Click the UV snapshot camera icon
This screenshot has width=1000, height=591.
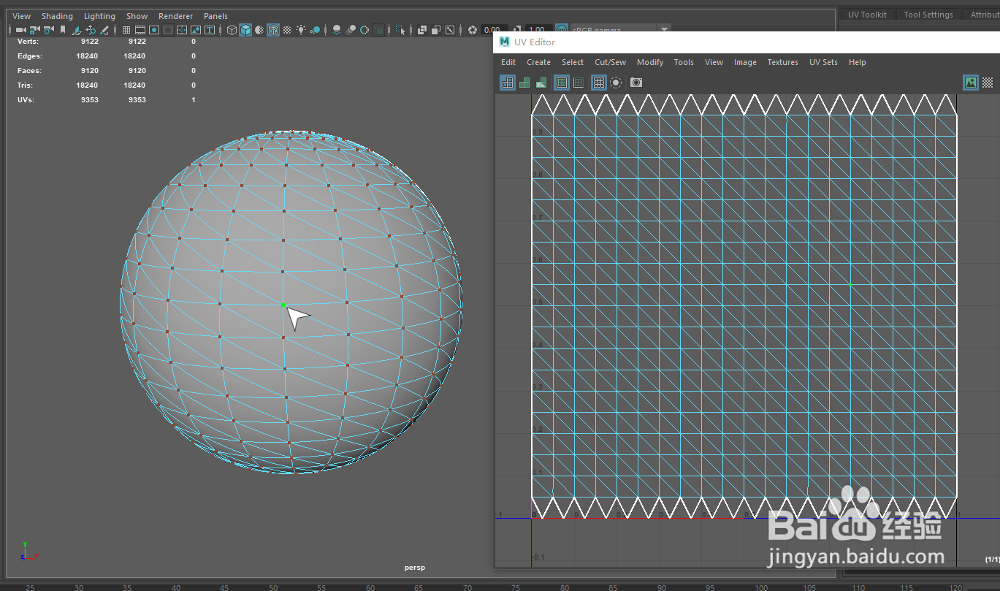pyautogui.click(x=636, y=83)
